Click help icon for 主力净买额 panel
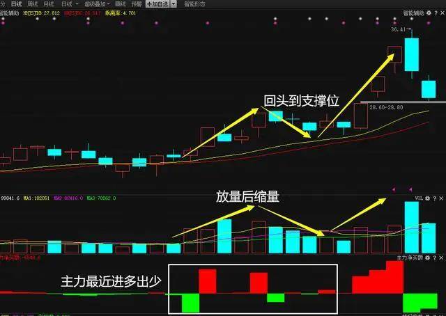446x316 pixels. click(434, 258)
